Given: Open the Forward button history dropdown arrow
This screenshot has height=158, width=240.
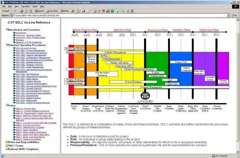Looking at the screenshot, I should coord(18,11).
